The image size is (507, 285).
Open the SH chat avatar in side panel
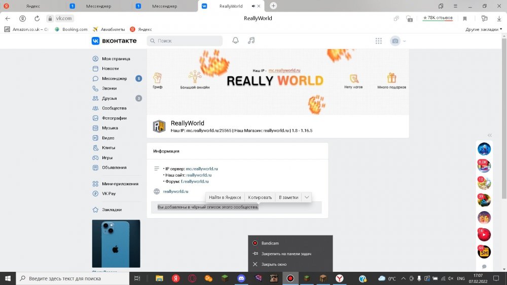point(484,252)
